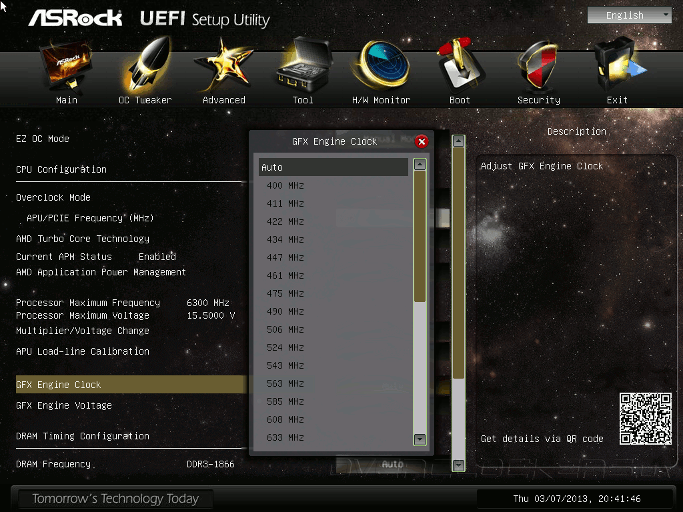Viewport: 683px width, 512px height.
Task: Click the 15.5000 V voltage value
Action: pos(211,315)
